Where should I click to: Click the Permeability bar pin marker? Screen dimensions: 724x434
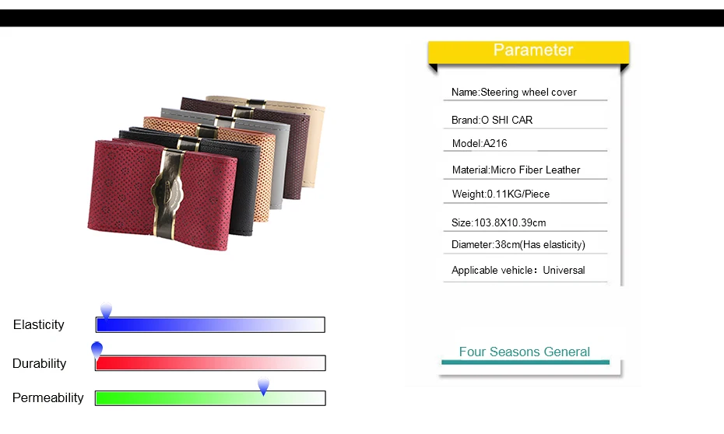pyautogui.click(x=263, y=386)
